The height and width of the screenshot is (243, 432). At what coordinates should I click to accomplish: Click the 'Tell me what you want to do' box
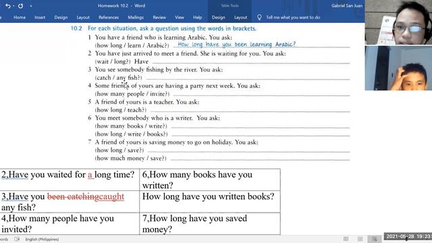point(293,18)
